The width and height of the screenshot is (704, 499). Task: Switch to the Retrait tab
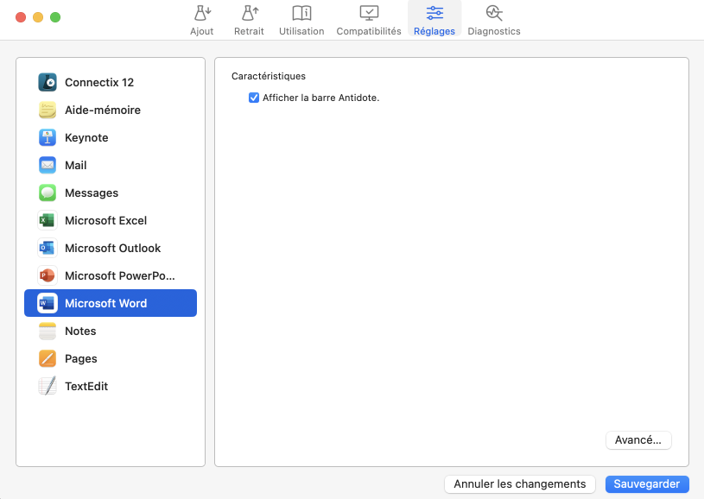[249, 21]
